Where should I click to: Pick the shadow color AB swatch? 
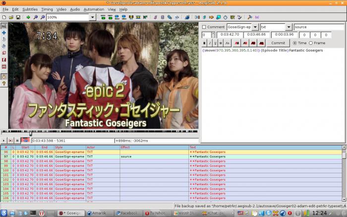(261, 43)
